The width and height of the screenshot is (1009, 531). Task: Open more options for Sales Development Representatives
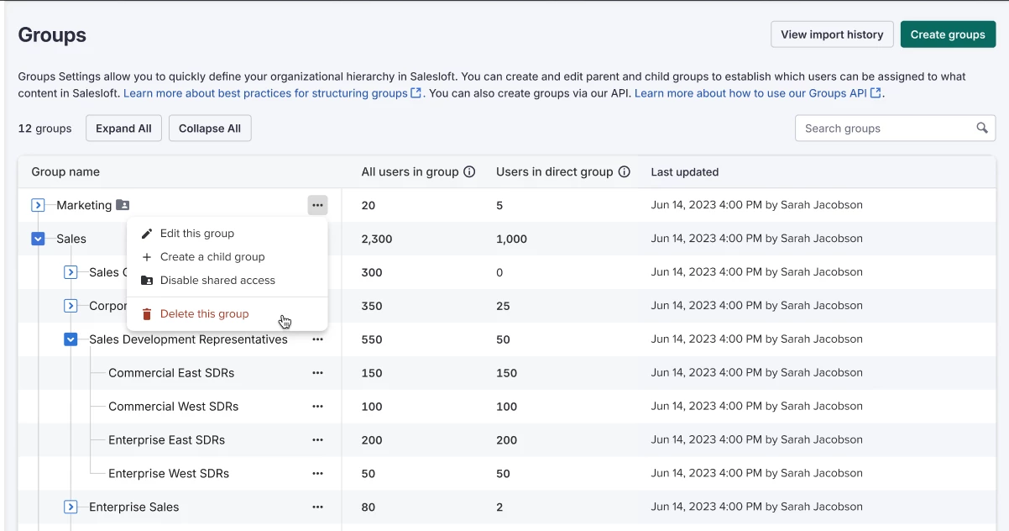click(x=317, y=339)
